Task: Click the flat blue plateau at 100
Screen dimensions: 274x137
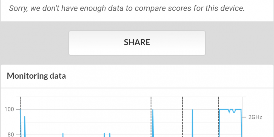Action: pos(230,110)
